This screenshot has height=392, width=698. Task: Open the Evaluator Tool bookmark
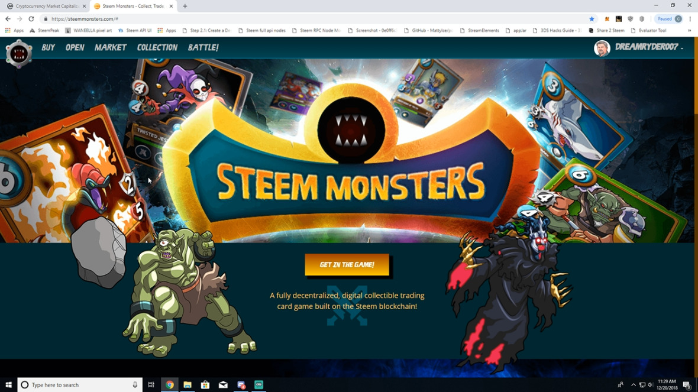tap(648, 30)
